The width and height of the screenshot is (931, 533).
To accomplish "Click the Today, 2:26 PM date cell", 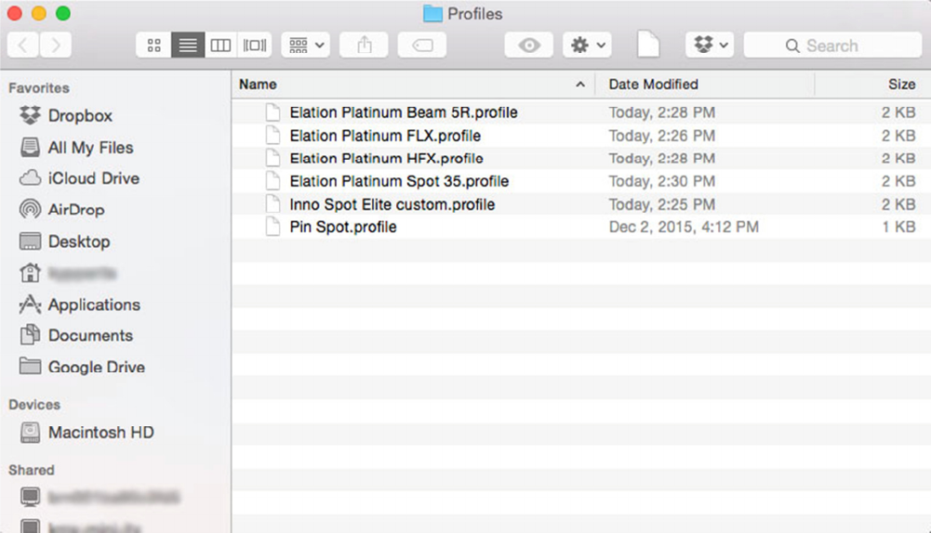I will click(661, 136).
